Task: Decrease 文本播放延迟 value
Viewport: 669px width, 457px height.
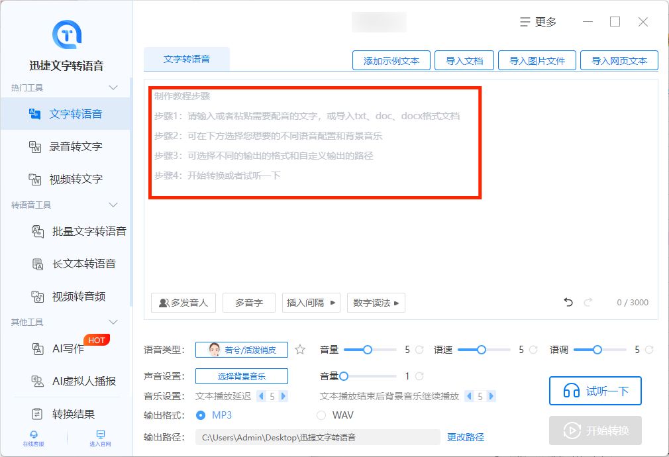Action: pyautogui.click(x=261, y=396)
